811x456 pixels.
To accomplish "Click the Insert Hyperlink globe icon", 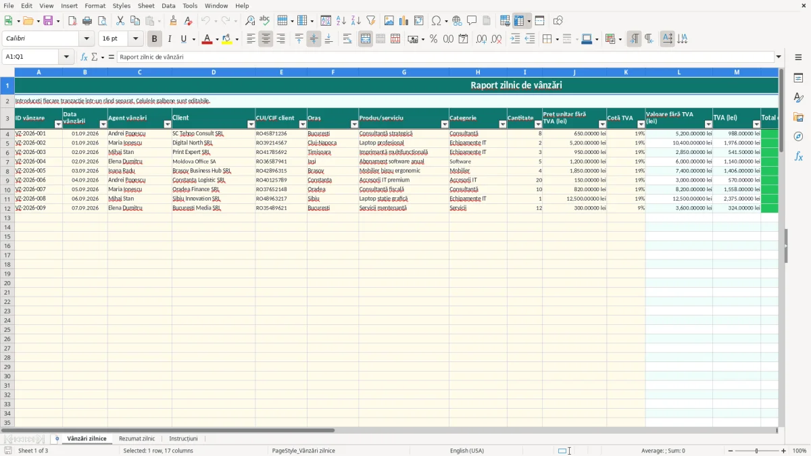I will coord(457,21).
